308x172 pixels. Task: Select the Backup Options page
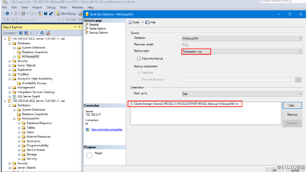click(98, 32)
